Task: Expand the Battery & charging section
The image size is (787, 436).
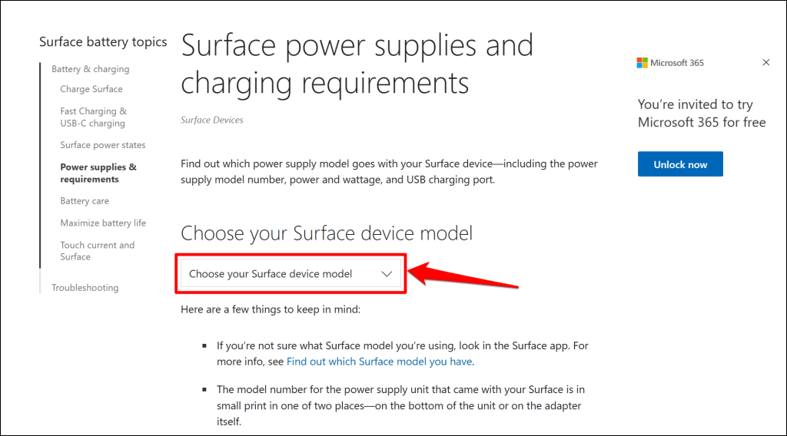Action: [90, 69]
